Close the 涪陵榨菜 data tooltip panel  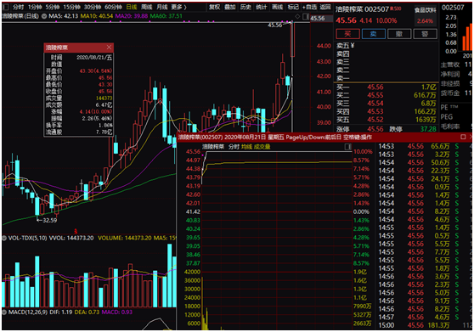pyautogui.click(x=109, y=48)
